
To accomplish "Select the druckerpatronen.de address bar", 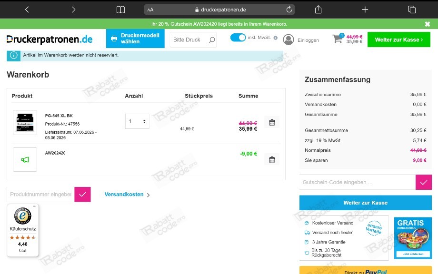I will (x=219, y=10).
